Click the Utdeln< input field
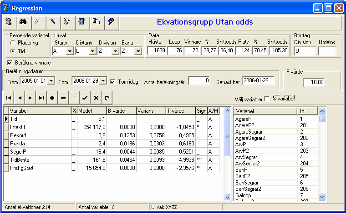Image resolution: width=346 pixels, height=214 pixels. pos(327,51)
